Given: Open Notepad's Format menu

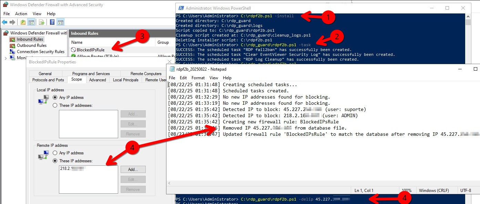Looking at the screenshot, I should 198,78.
